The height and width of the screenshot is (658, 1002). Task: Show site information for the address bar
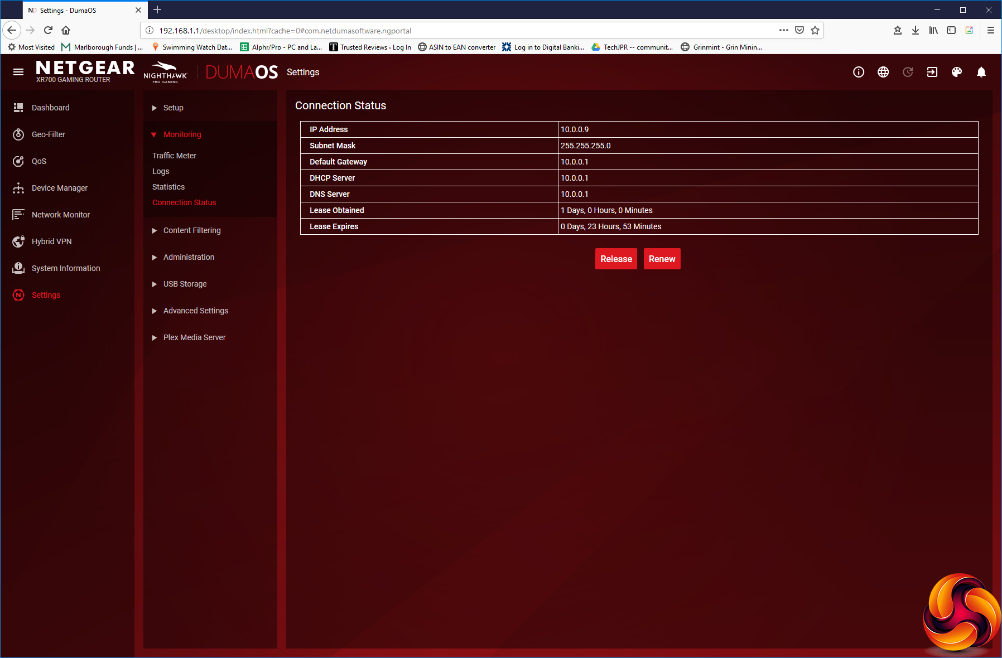[x=150, y=30]
